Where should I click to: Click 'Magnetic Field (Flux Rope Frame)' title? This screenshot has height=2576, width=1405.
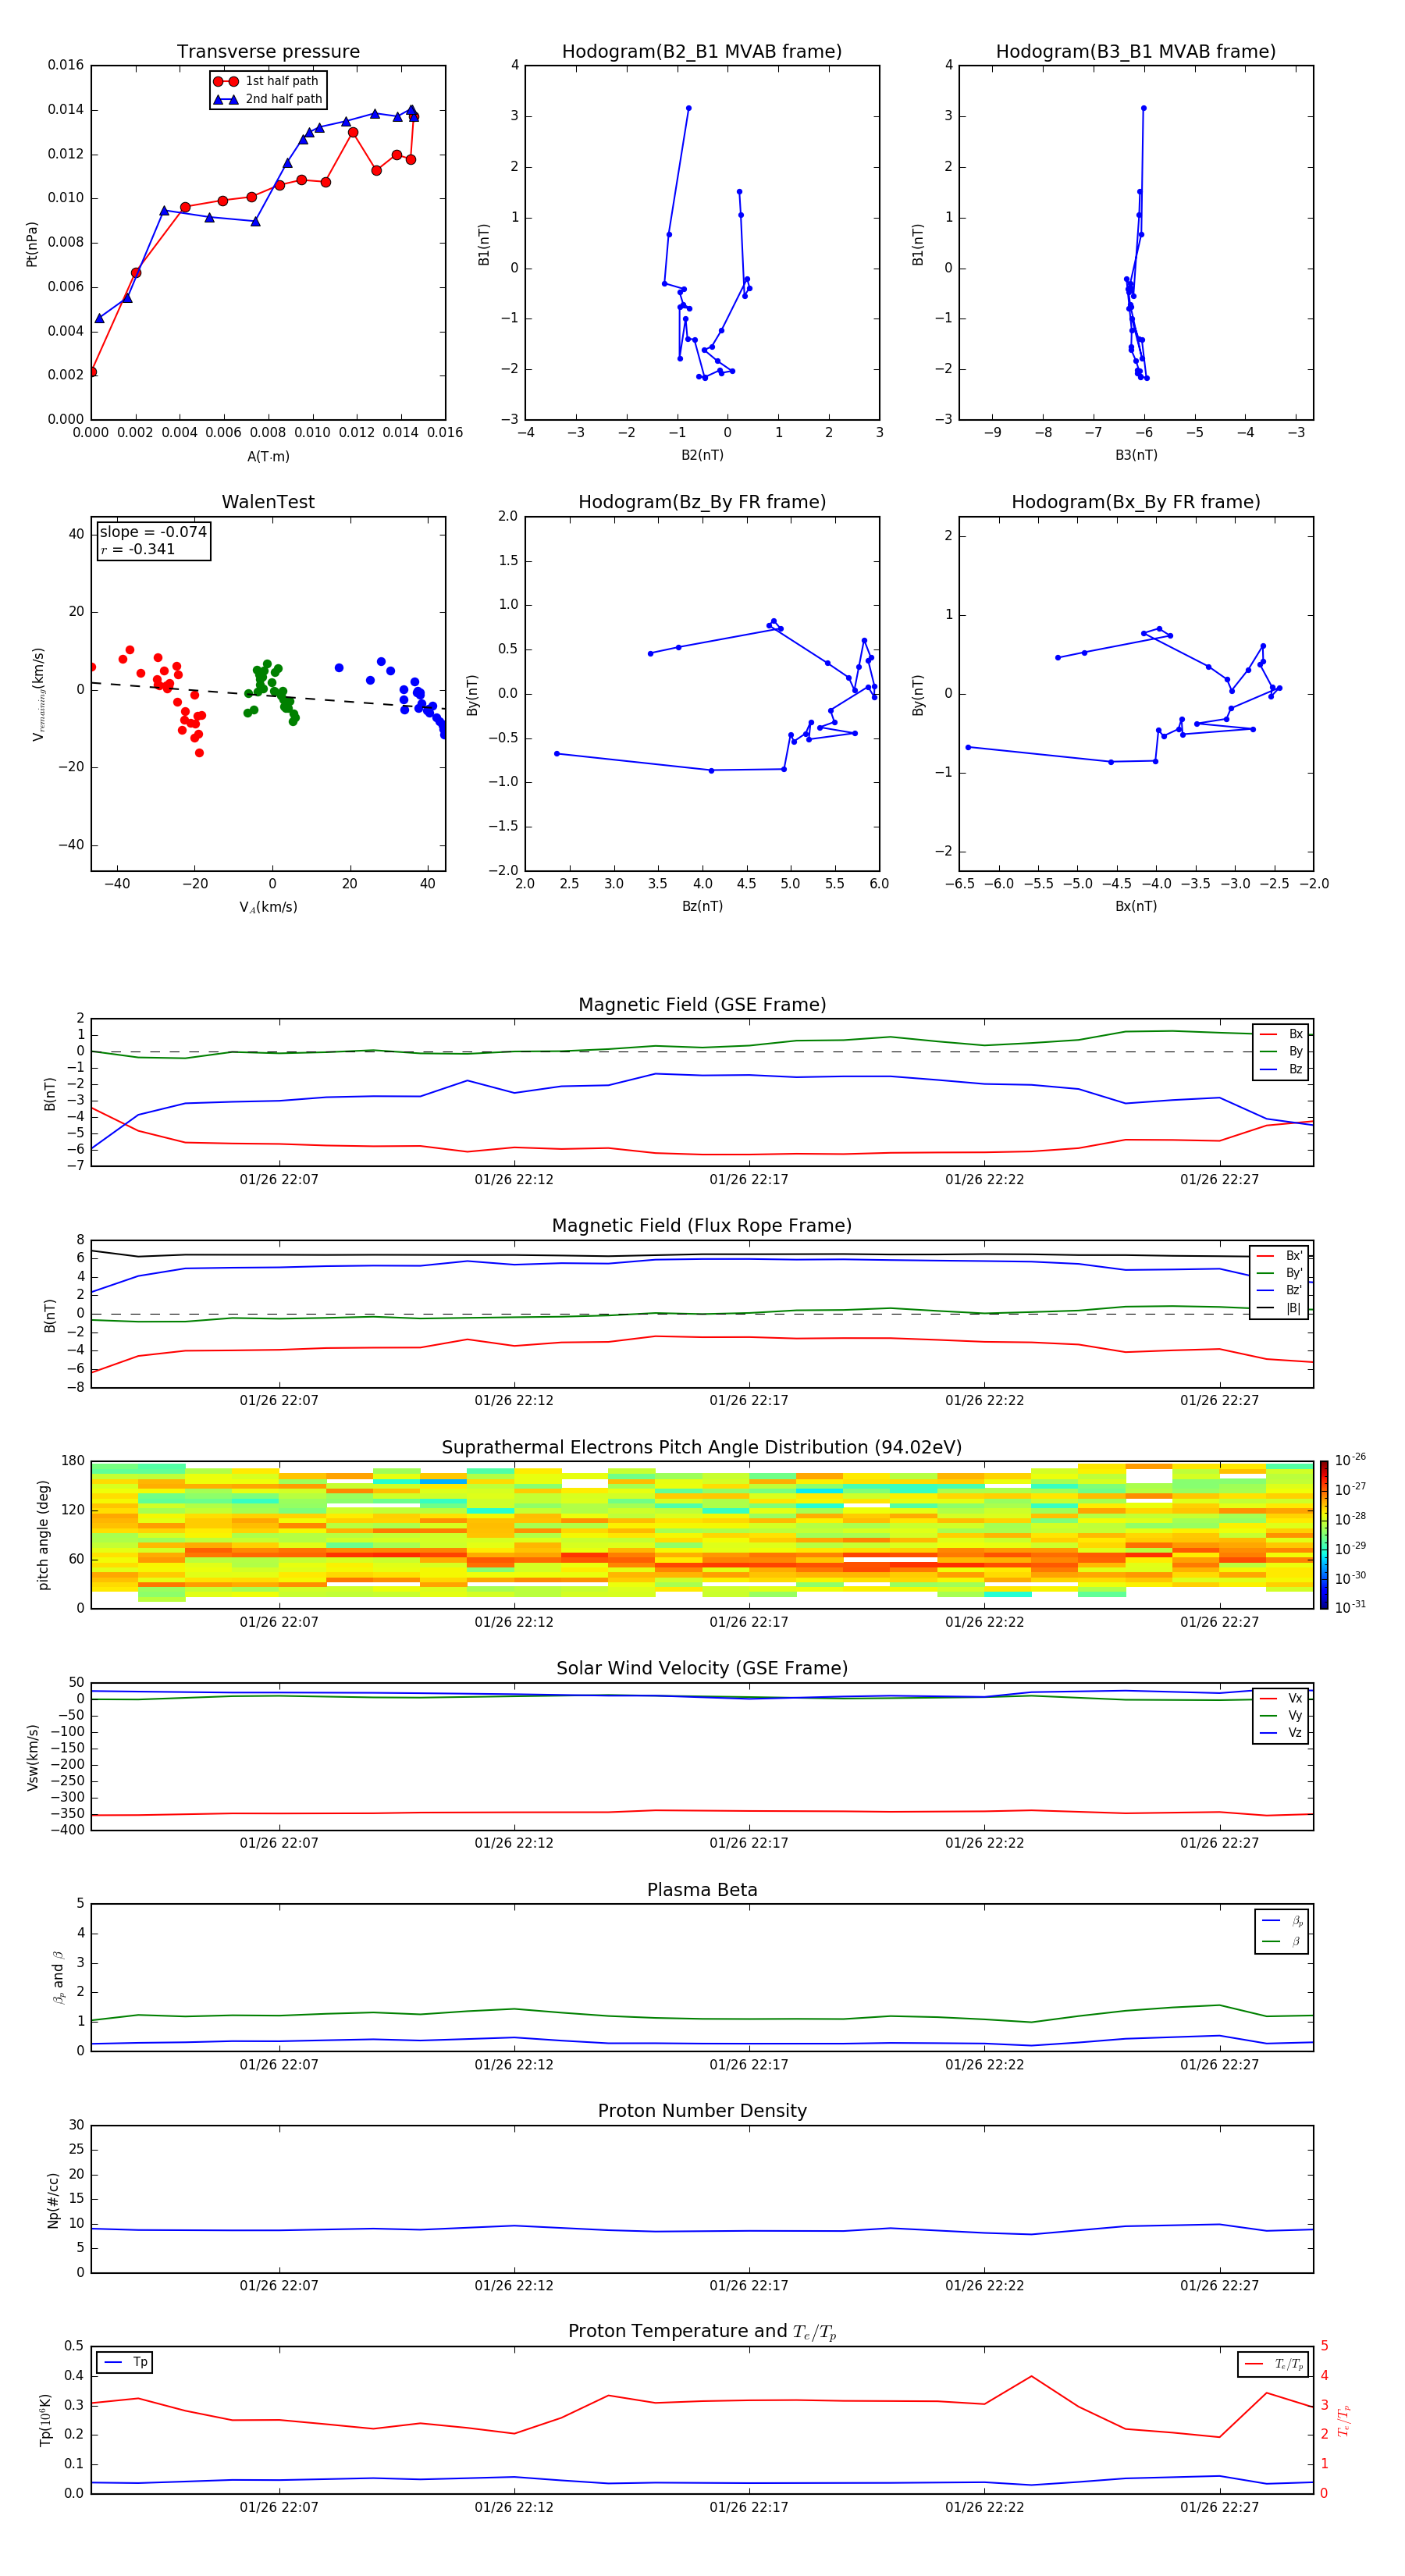[702, 1225]
